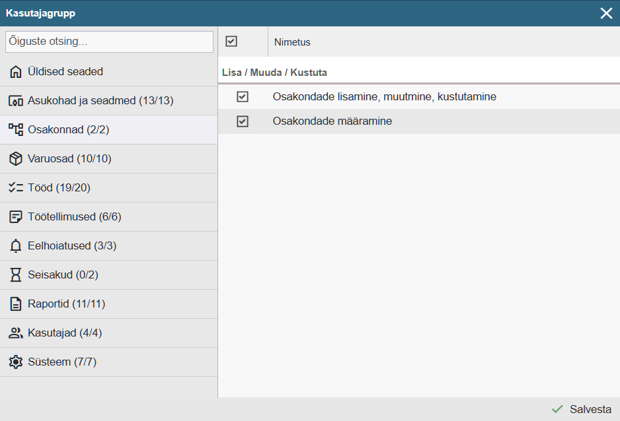Select the Osakondade määramine row text

point(332,121)
